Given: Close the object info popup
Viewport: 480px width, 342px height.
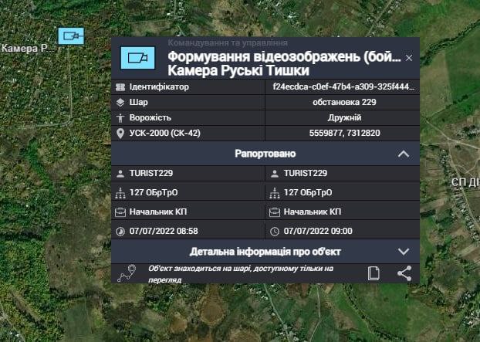Looking at the screenshot, I should [409, 58].
